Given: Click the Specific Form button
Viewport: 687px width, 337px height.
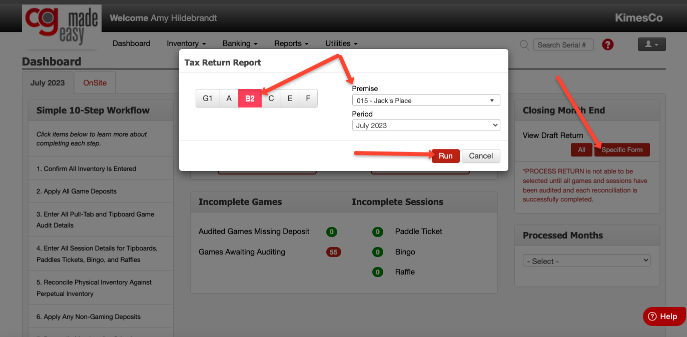Looking at the screenshot, I should tap(622, 149).
